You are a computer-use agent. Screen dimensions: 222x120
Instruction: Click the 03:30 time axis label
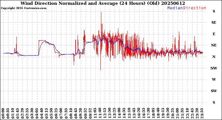[x=32, y=113]
